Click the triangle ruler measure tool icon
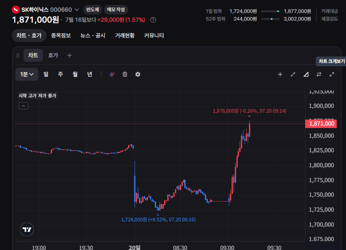The image size is (346, 250). coord(306,74)
